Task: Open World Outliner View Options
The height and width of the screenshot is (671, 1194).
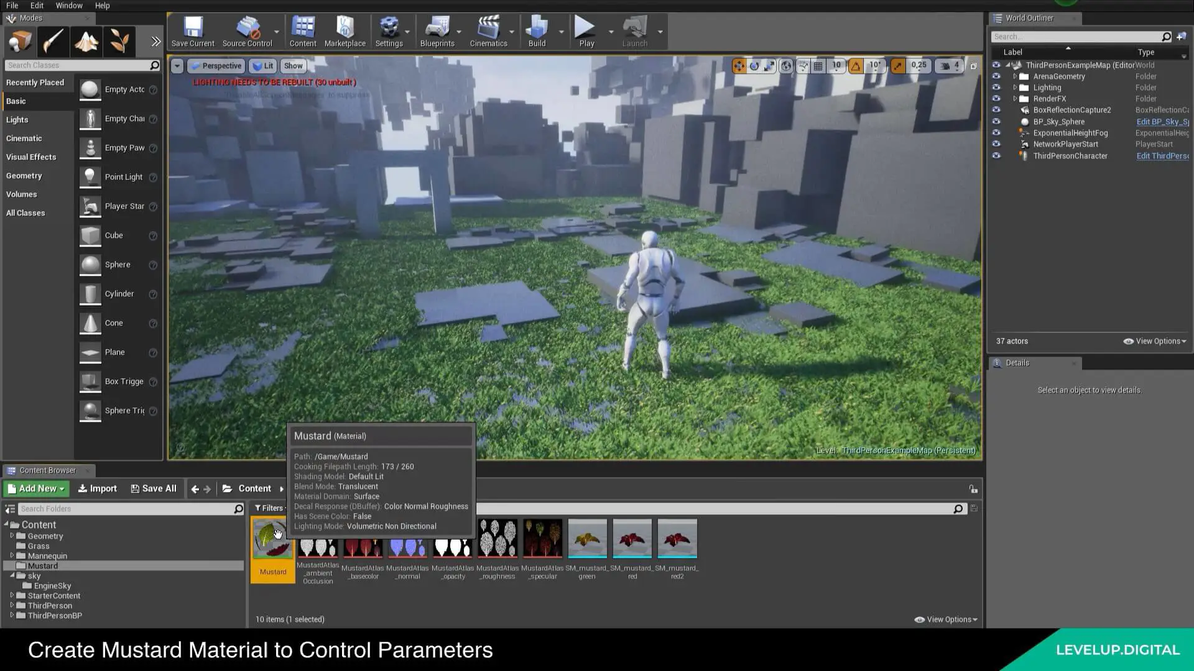Action: click(1155, 341)
